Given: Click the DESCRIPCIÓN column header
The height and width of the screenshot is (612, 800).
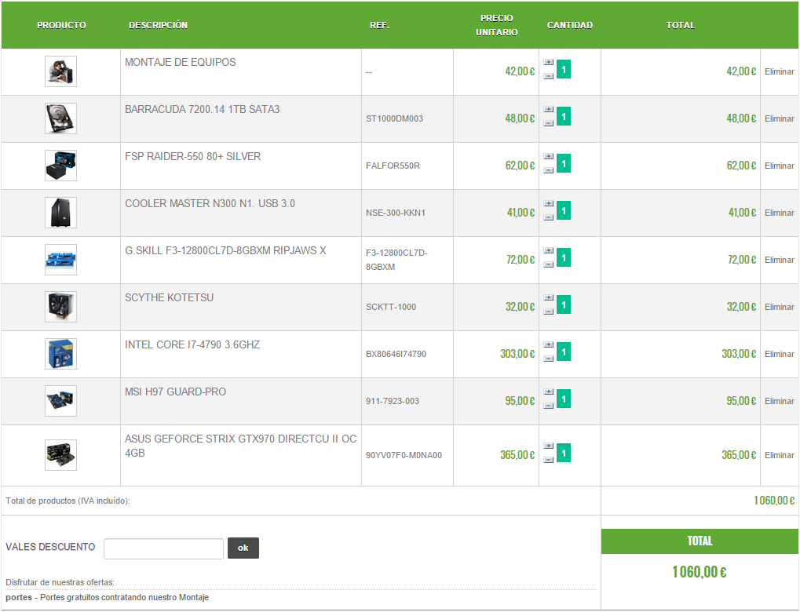Looking at the screenshot, I should (x=158, y=25).
